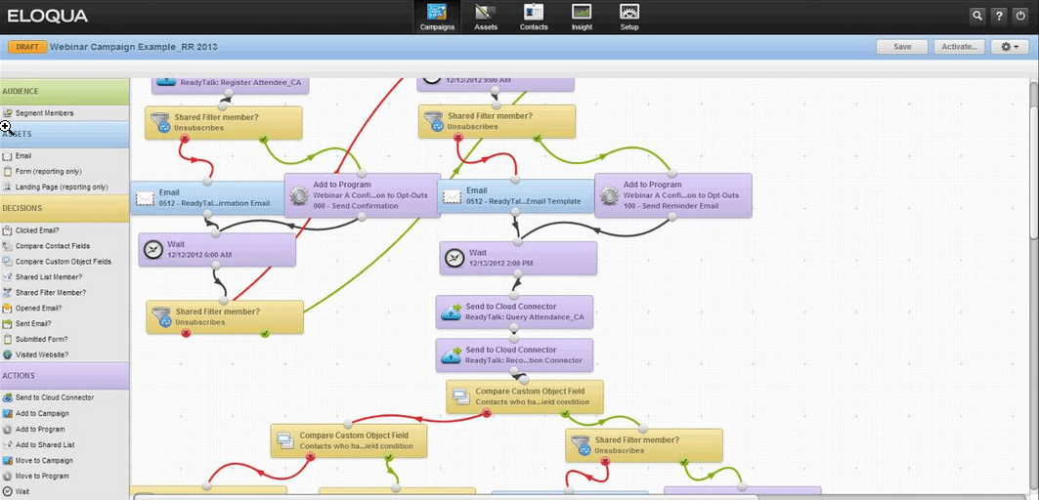The width and height of the screenshot is (1039, 500).
Task: Open the Setup section icon
Action: 629,17
